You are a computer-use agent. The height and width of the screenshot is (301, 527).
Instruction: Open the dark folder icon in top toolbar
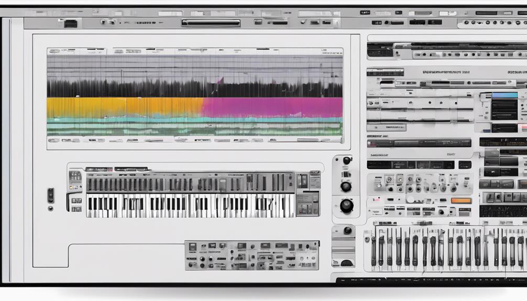[71, 24]
